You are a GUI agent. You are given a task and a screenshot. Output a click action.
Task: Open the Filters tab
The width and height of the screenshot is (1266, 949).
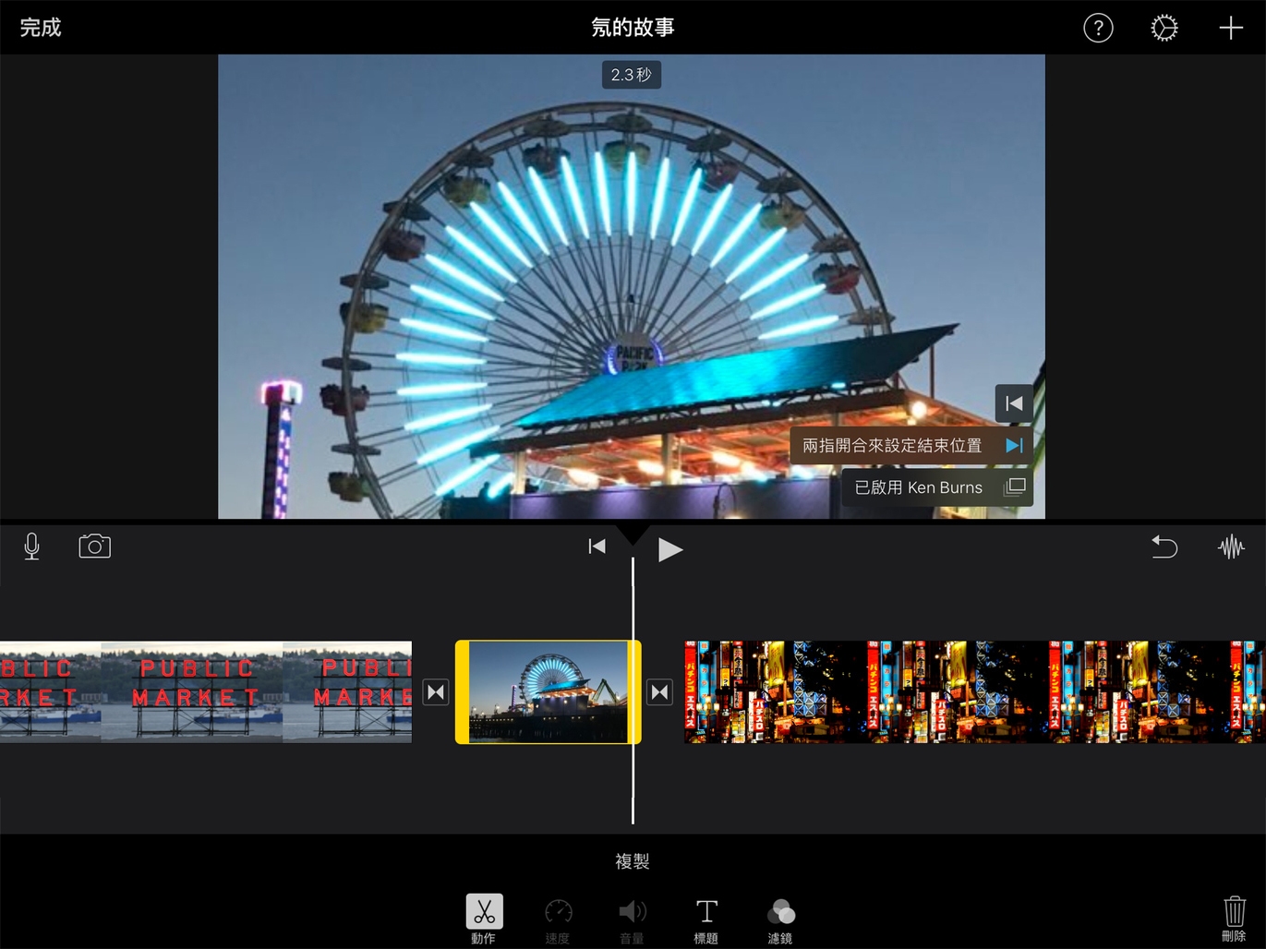click(x=780, y=918)
